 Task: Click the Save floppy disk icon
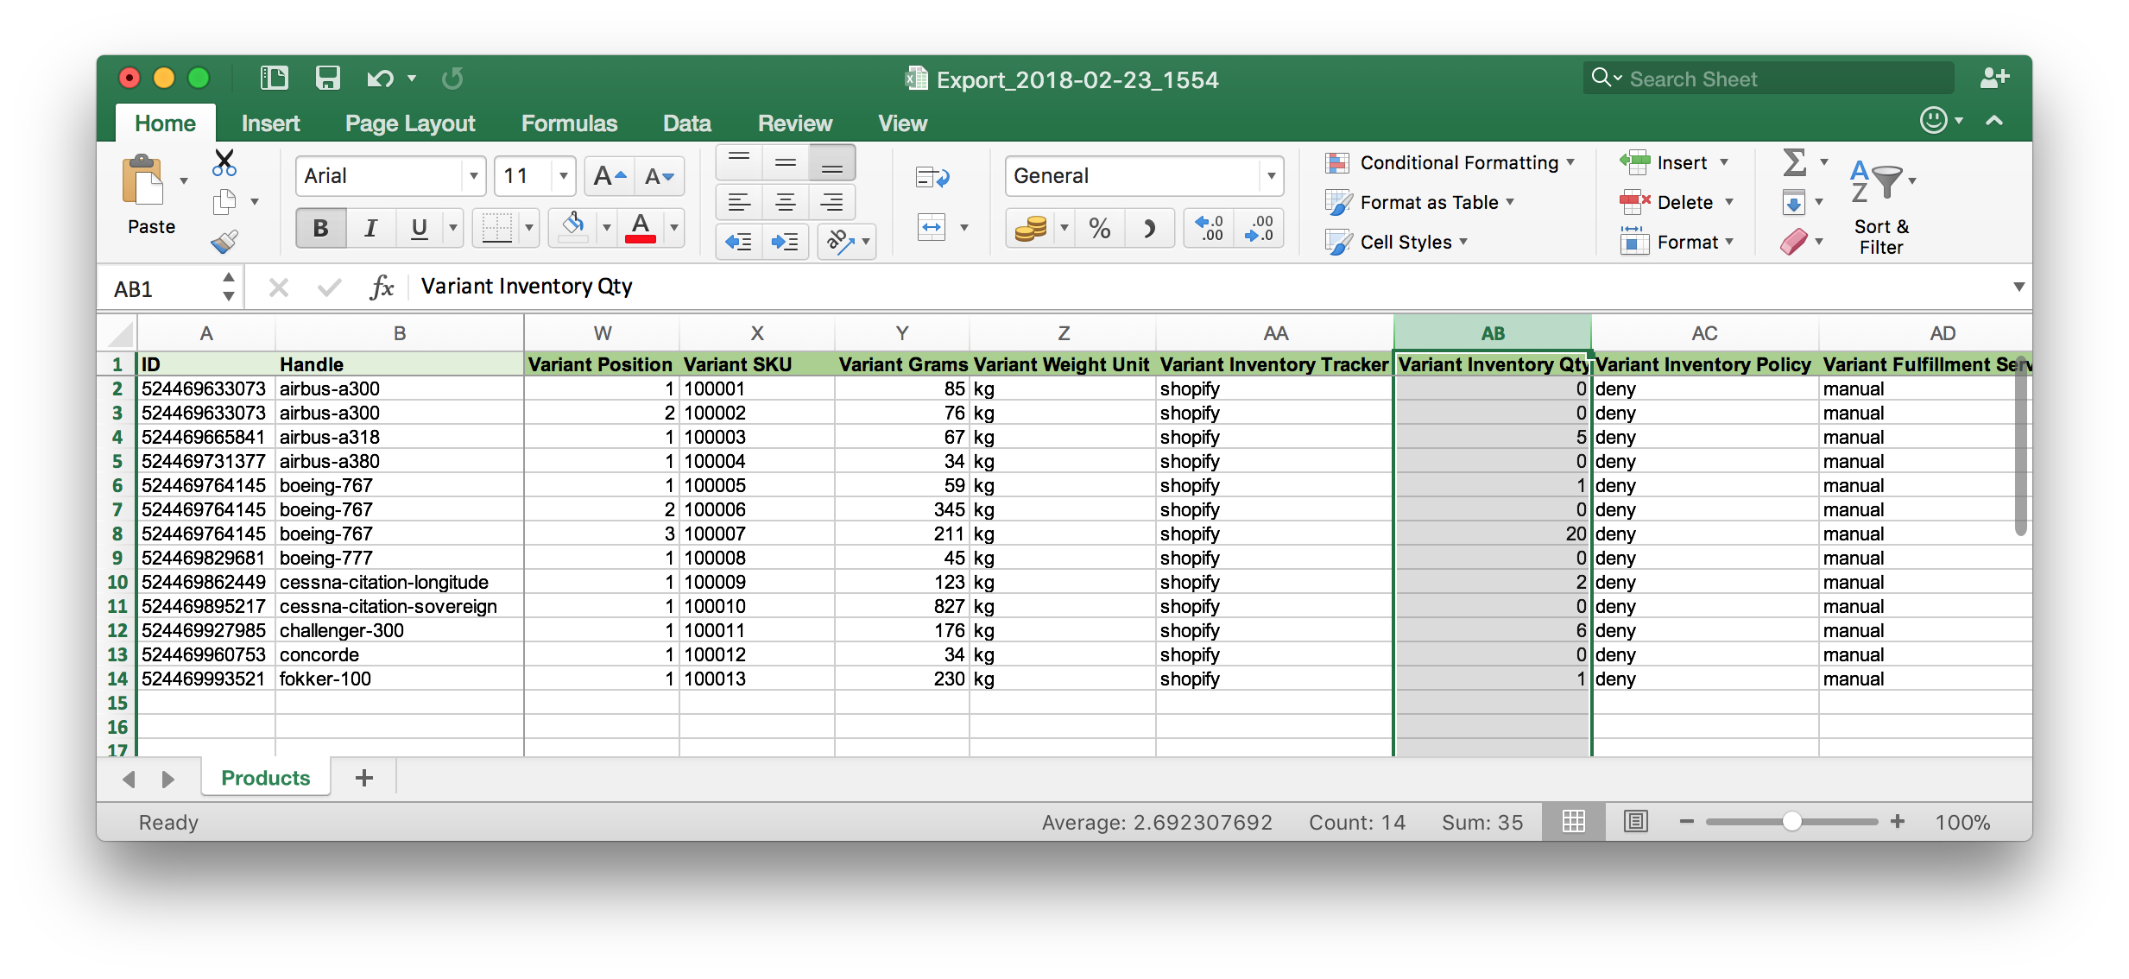pos(327,79)
